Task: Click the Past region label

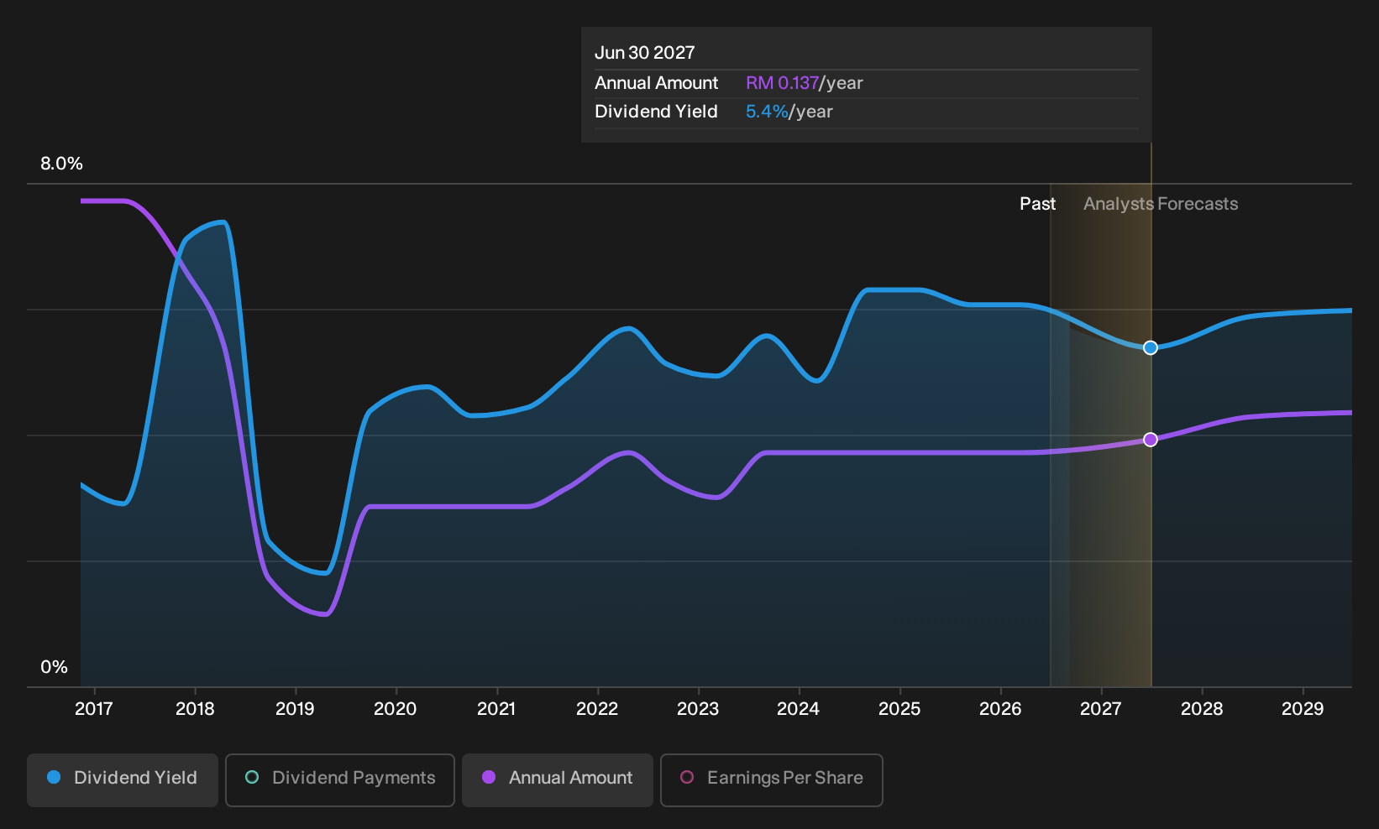Action: 1038,204
